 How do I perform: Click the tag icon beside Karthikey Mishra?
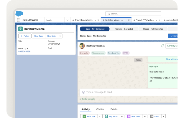162,46
